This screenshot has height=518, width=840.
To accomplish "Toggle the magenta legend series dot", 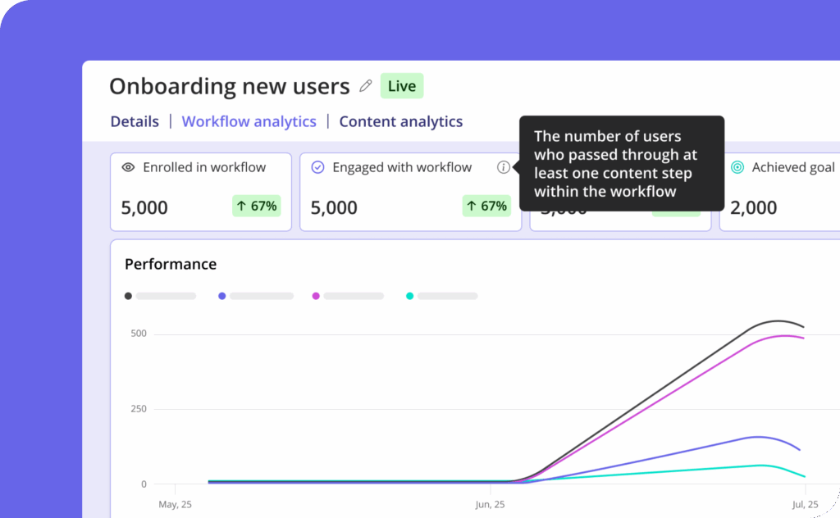I will (316, 296).
